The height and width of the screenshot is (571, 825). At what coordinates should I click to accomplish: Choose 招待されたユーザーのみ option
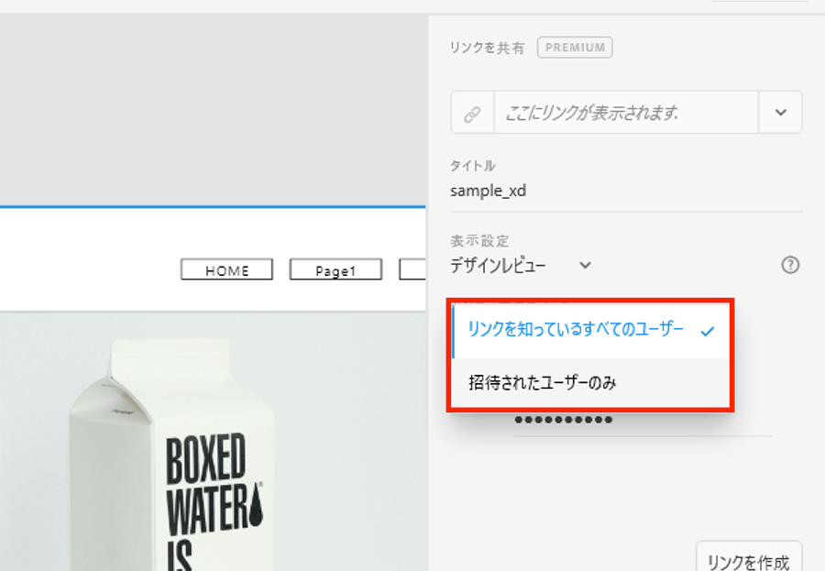590,382
